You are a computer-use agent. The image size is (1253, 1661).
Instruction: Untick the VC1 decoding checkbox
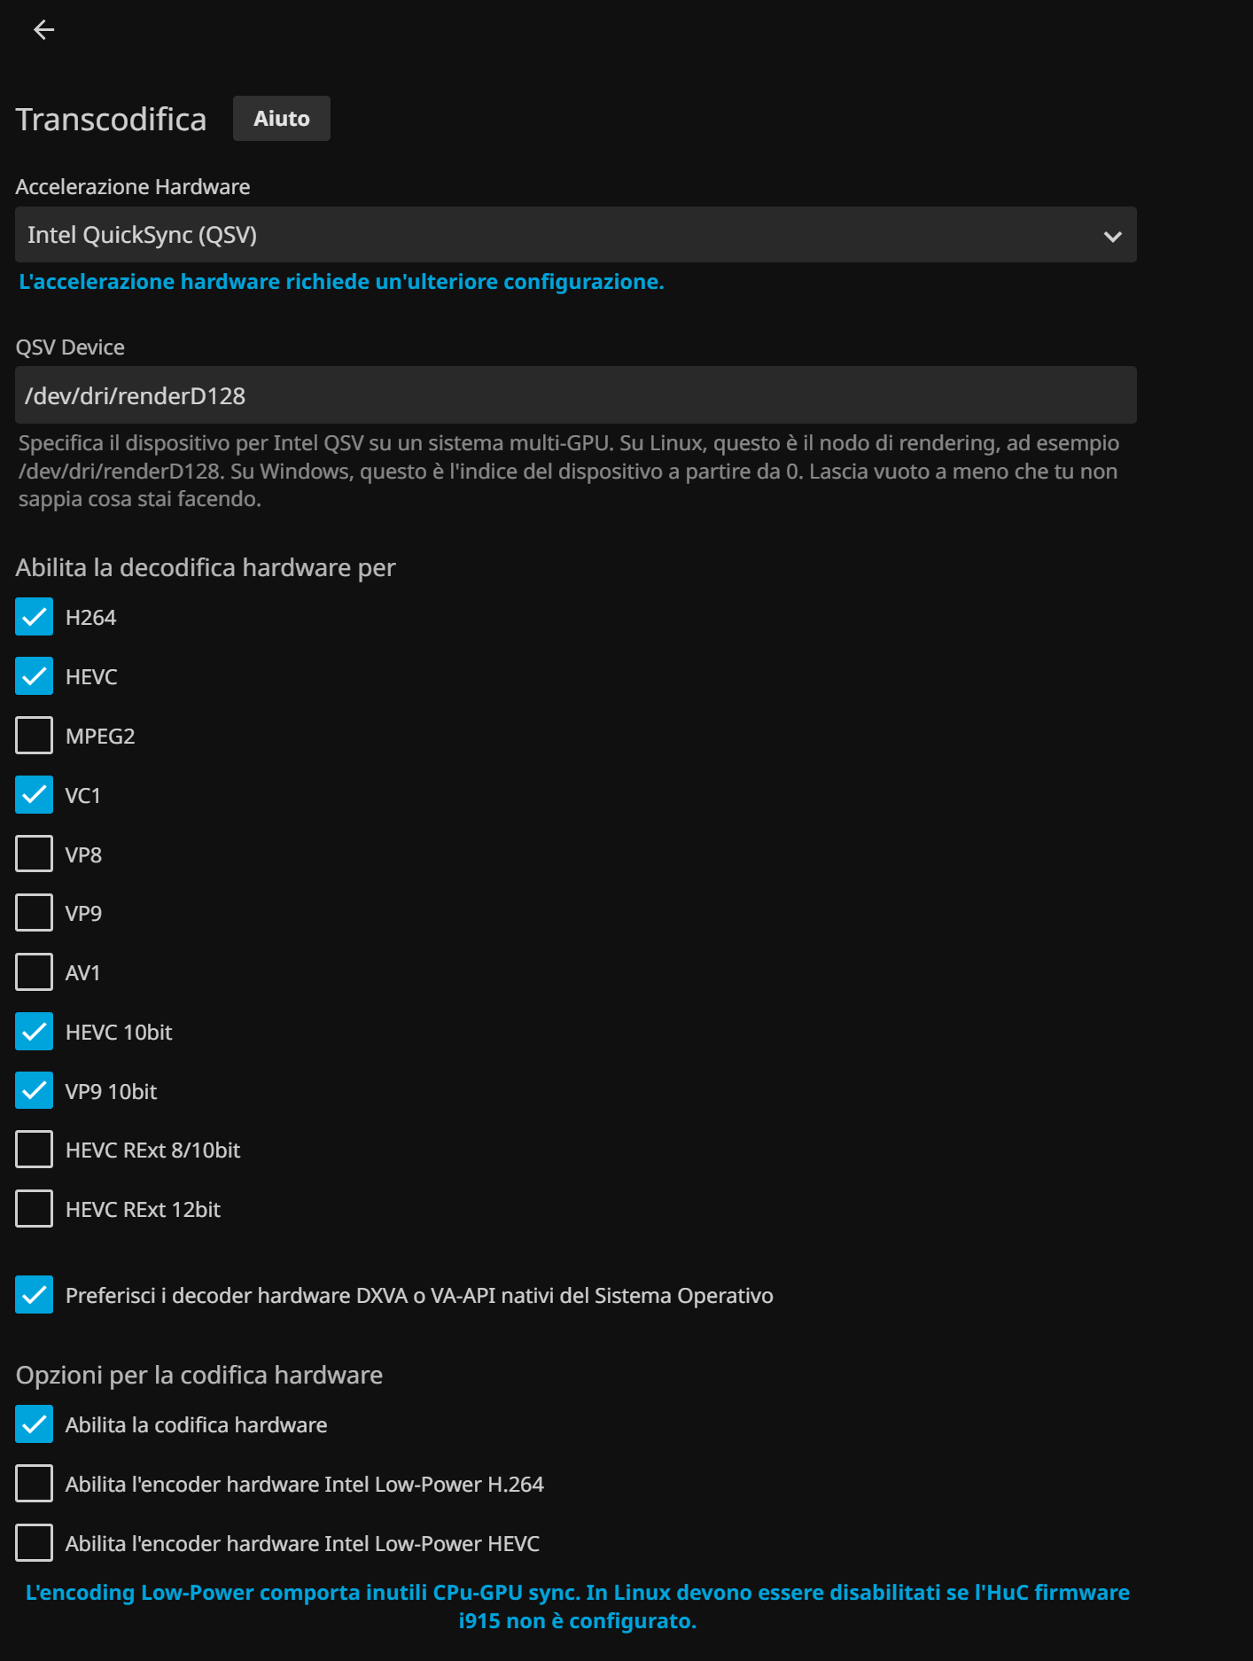(35, 795)
